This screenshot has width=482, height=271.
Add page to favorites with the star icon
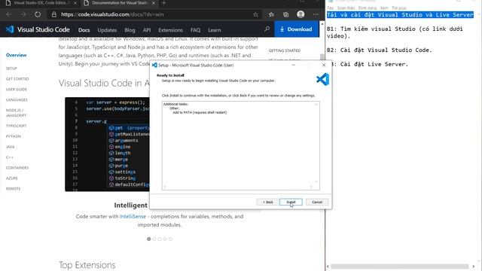tap(255, 14)
